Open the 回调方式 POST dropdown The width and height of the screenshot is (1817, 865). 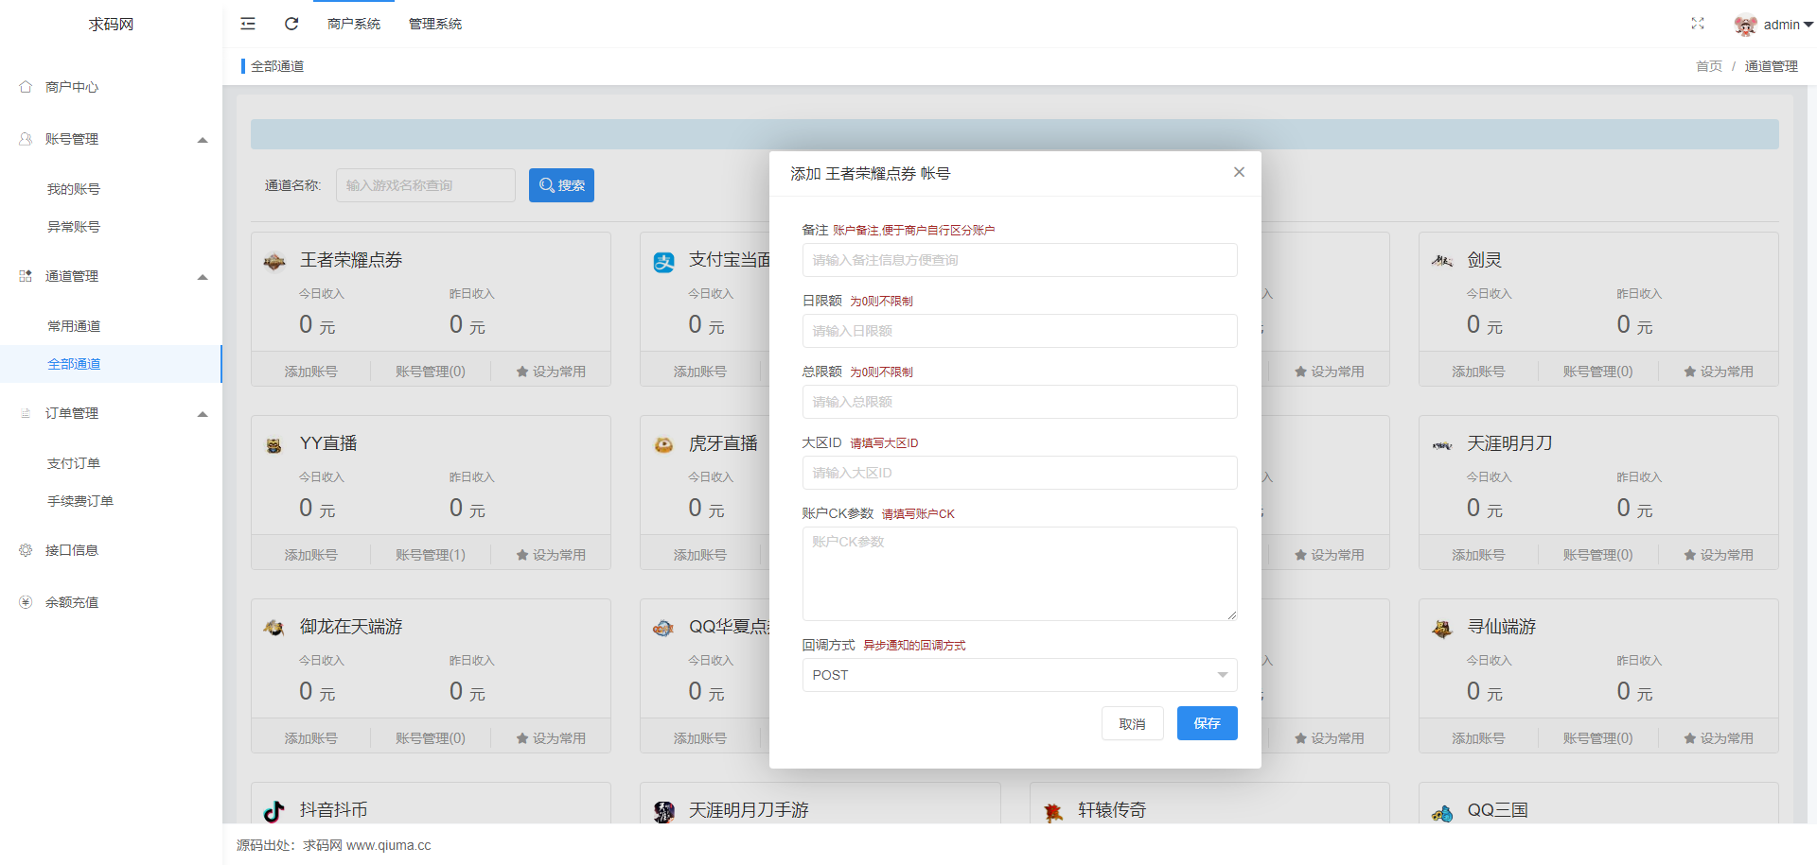[1019, 675]
